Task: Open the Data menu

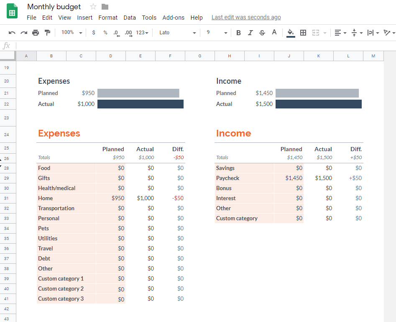Action: (x=130, y=18)
